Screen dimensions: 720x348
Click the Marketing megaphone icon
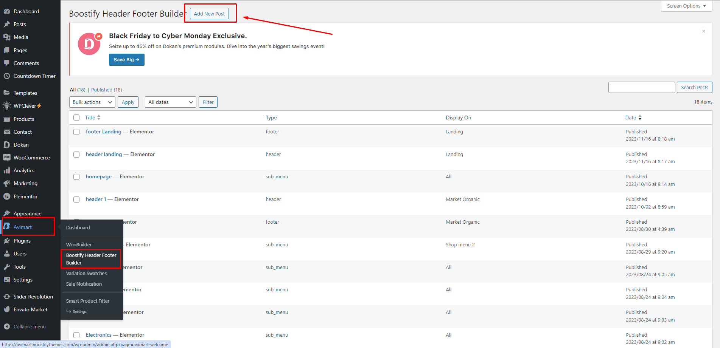[x=7, y=183]
